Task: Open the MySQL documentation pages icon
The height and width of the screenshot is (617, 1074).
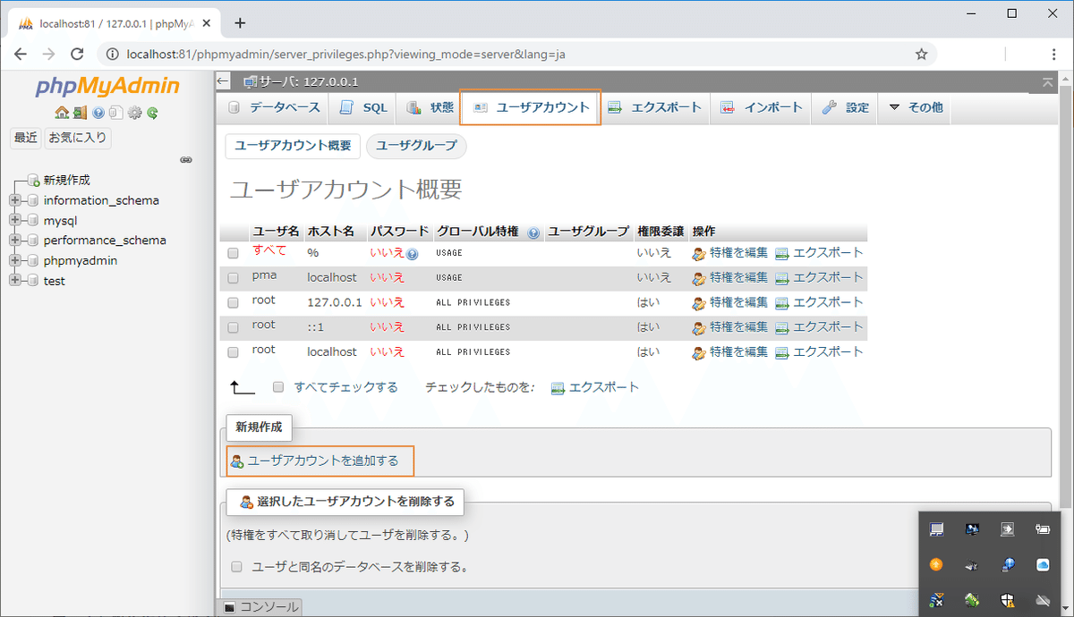Action: point(115,113)
